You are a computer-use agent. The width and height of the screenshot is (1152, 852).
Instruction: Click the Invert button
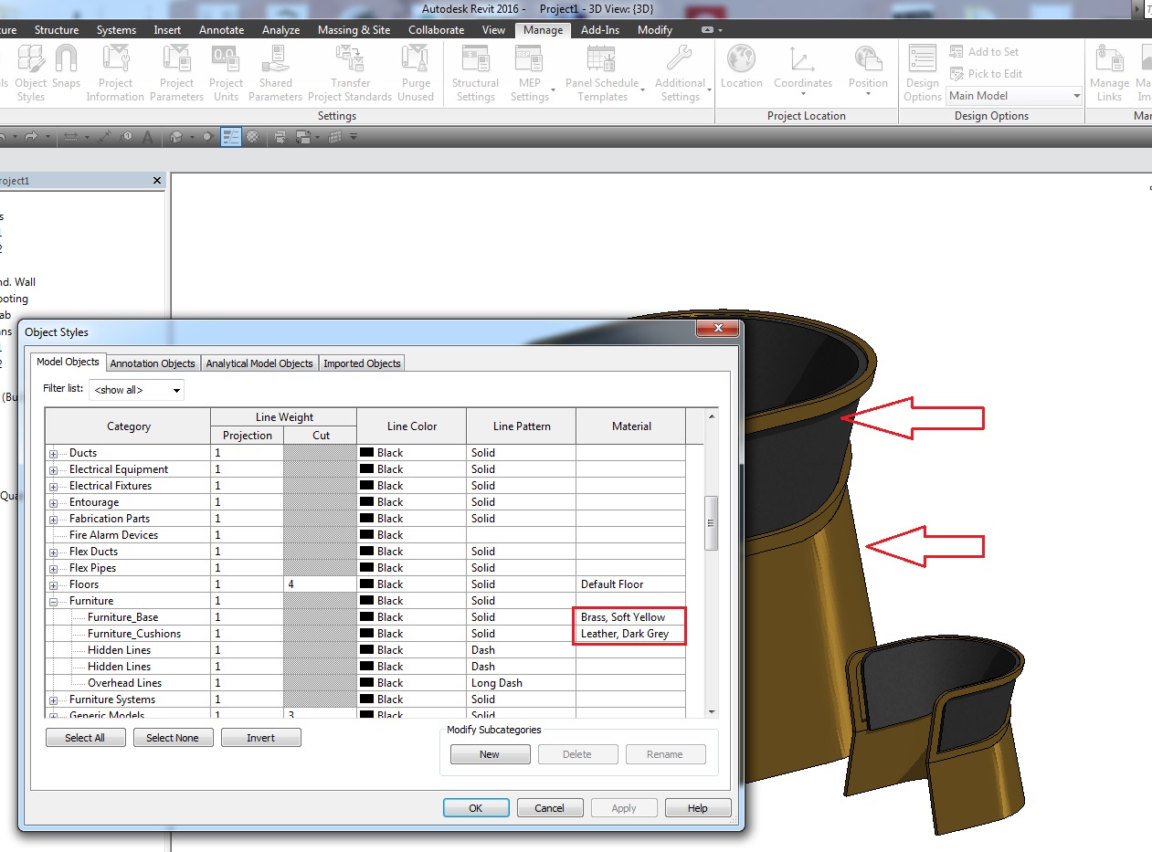(x=260, y=738)
